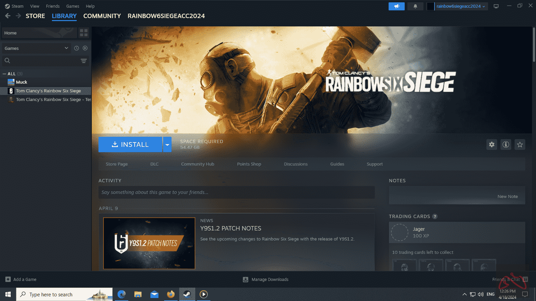Open the game info circle icon
The height and width of the screenshot is (301, 536).
tap(506, 144)
